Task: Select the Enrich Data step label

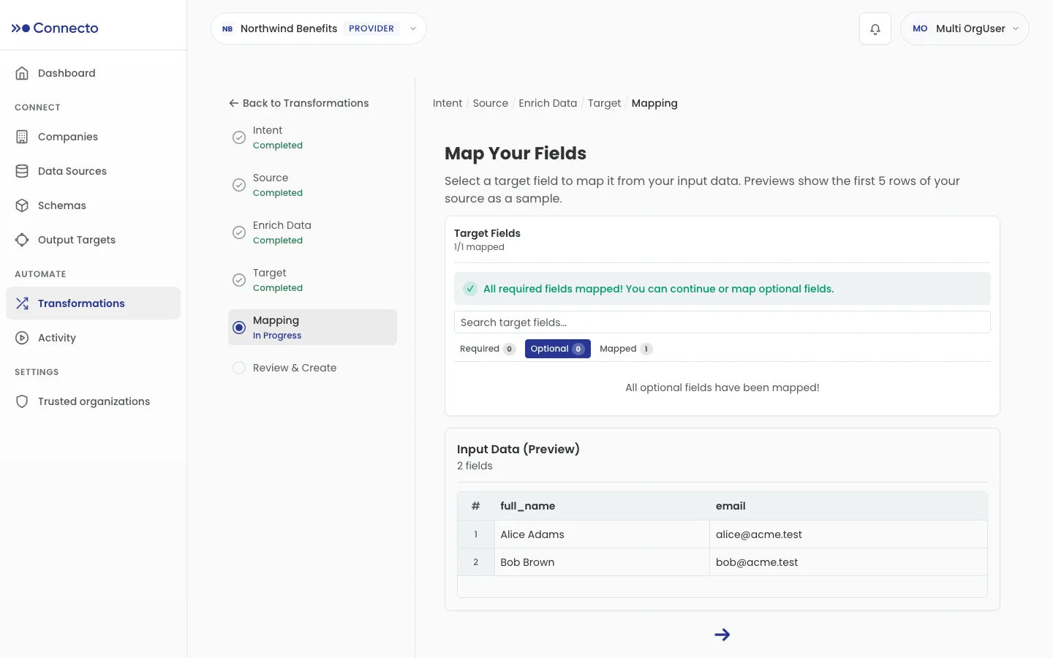Action: (282, 225)
